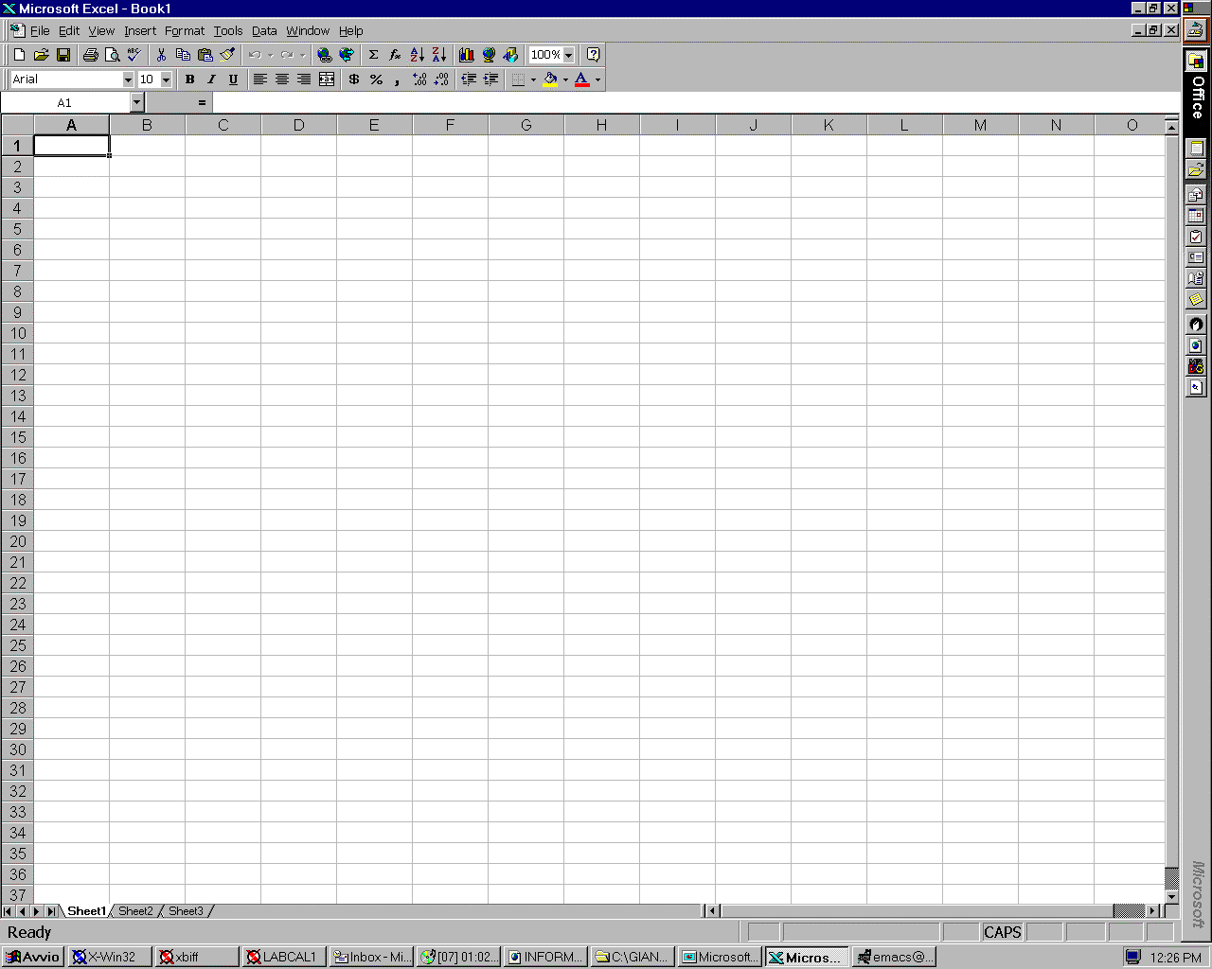Open the Paste Function fx icon
The width and height of the screenshot is (1212, 969).
click(x=395, y=55)
